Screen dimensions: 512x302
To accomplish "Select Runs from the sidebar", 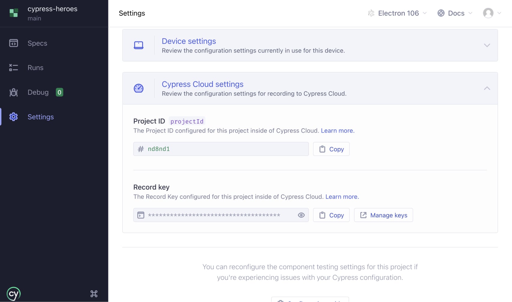I will [35, 68].
